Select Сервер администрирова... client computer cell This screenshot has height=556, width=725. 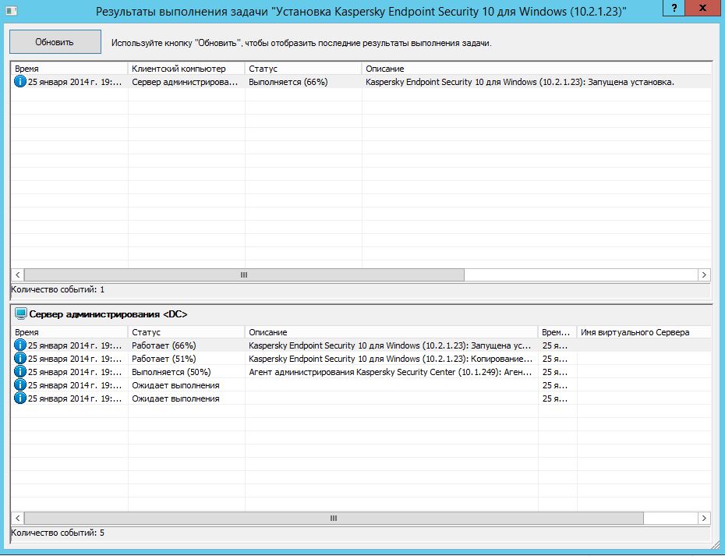point(185,83)
